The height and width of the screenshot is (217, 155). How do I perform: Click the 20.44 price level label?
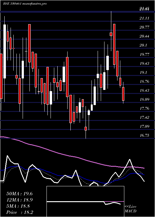click(144, 36)
